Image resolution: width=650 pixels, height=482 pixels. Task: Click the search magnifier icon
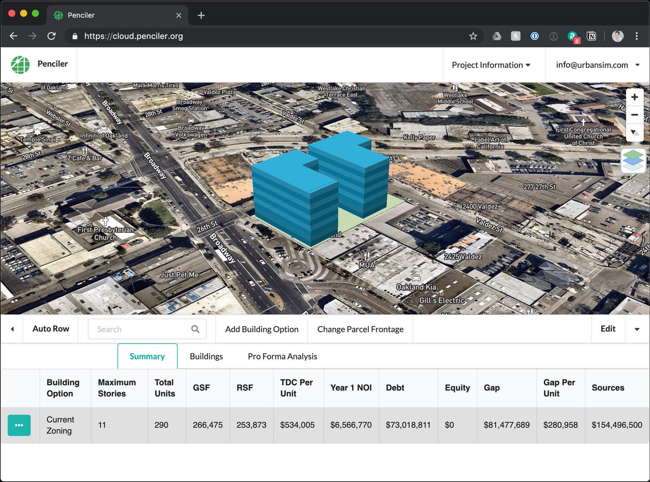[x=196, y=329]
